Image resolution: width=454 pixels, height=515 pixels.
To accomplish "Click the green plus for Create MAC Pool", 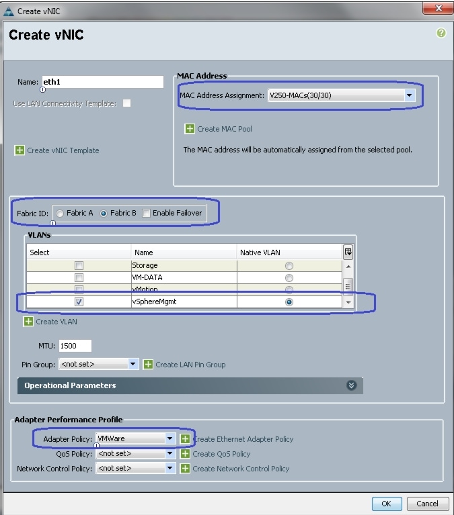I will [x=190, y=129].
